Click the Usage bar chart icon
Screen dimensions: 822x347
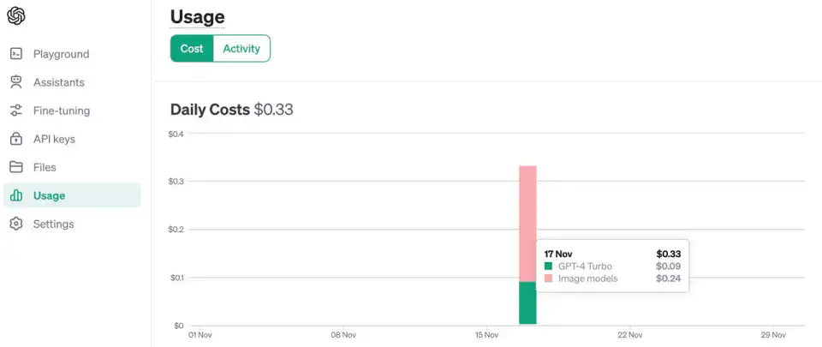pos(16,195)
